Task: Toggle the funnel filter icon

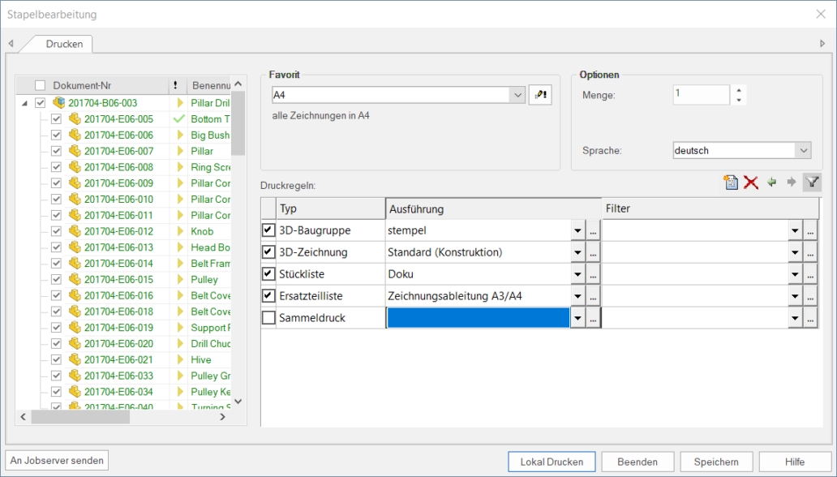Action: pos(811,183)
